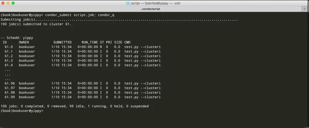The width and height of the screenshot is (309, 128).
Task: Click the RUN_TIME column header
Action: pyautogui.click(x=90, y=42)
